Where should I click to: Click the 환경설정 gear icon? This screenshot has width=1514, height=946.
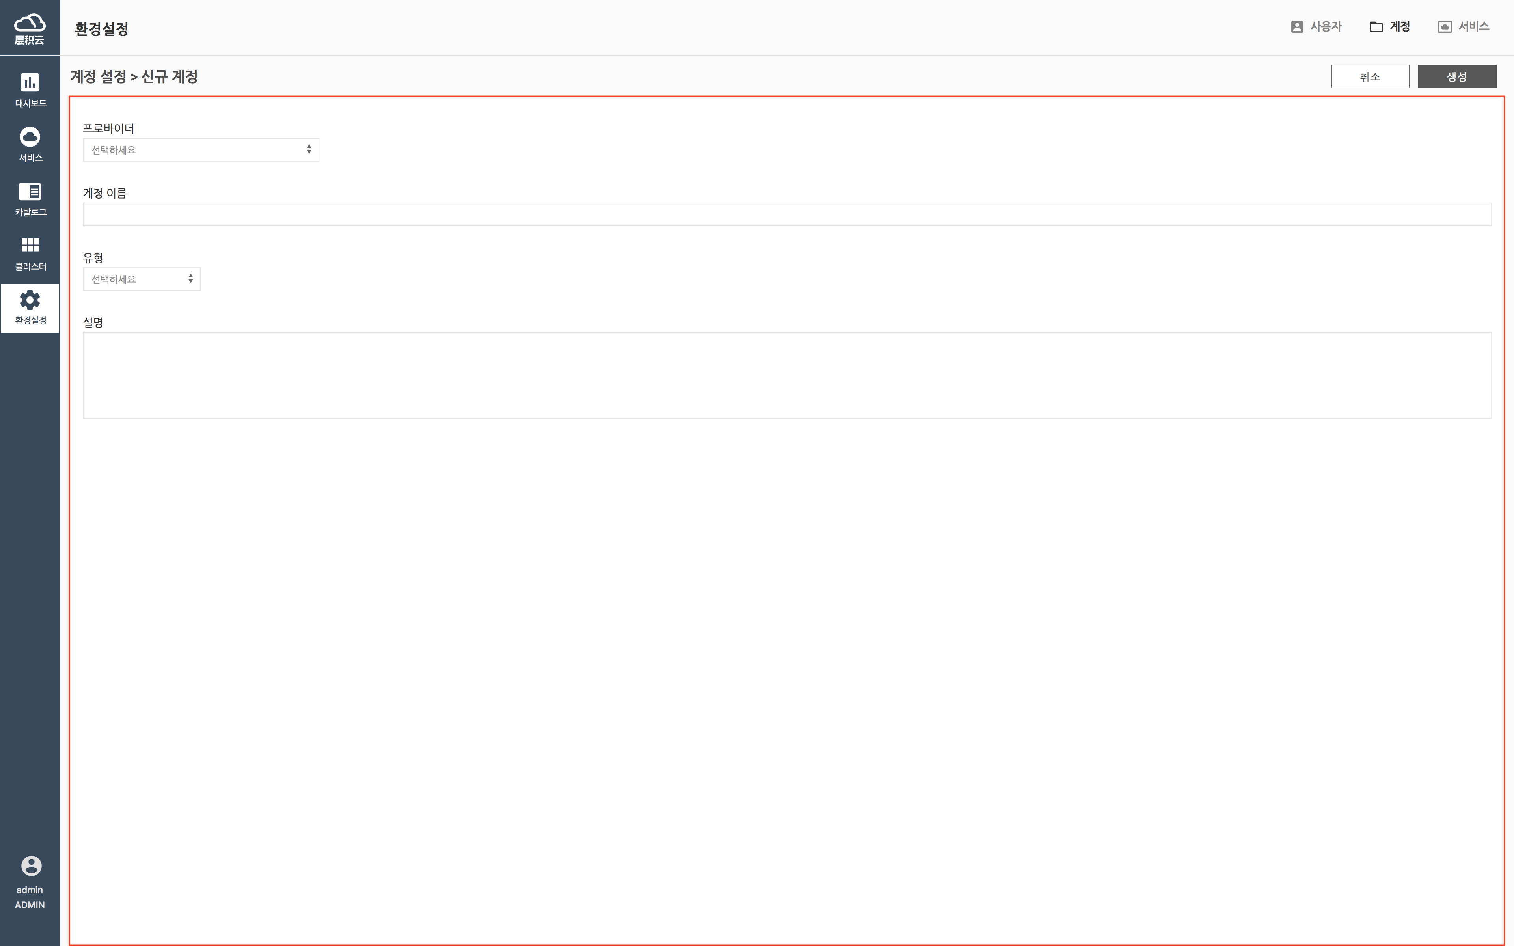click(x=30, y=300)
